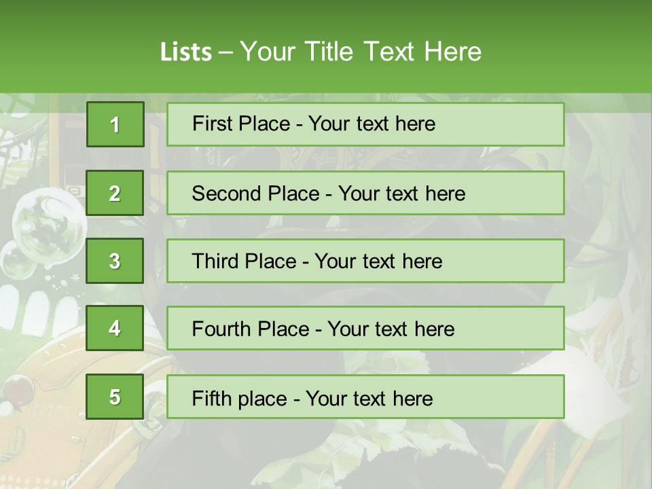Select the number 3 box
The height and width of the screenshot is (489, 652).
[115, 261]
